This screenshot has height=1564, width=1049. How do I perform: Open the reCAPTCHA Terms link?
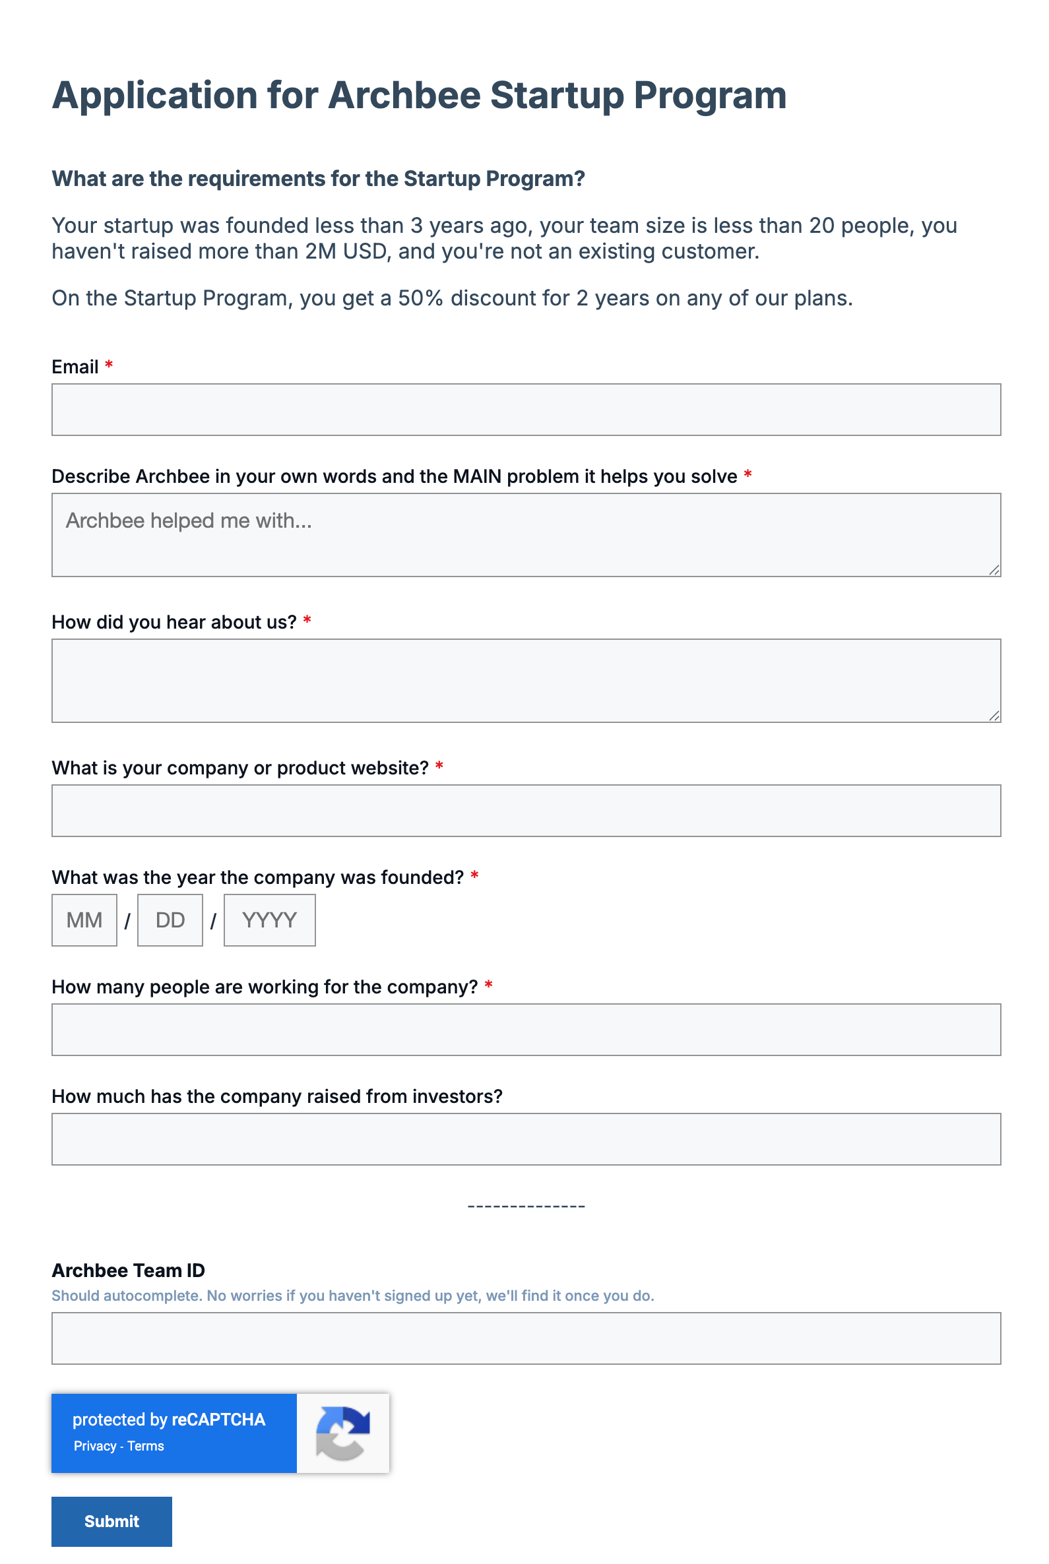point(145,1446)
